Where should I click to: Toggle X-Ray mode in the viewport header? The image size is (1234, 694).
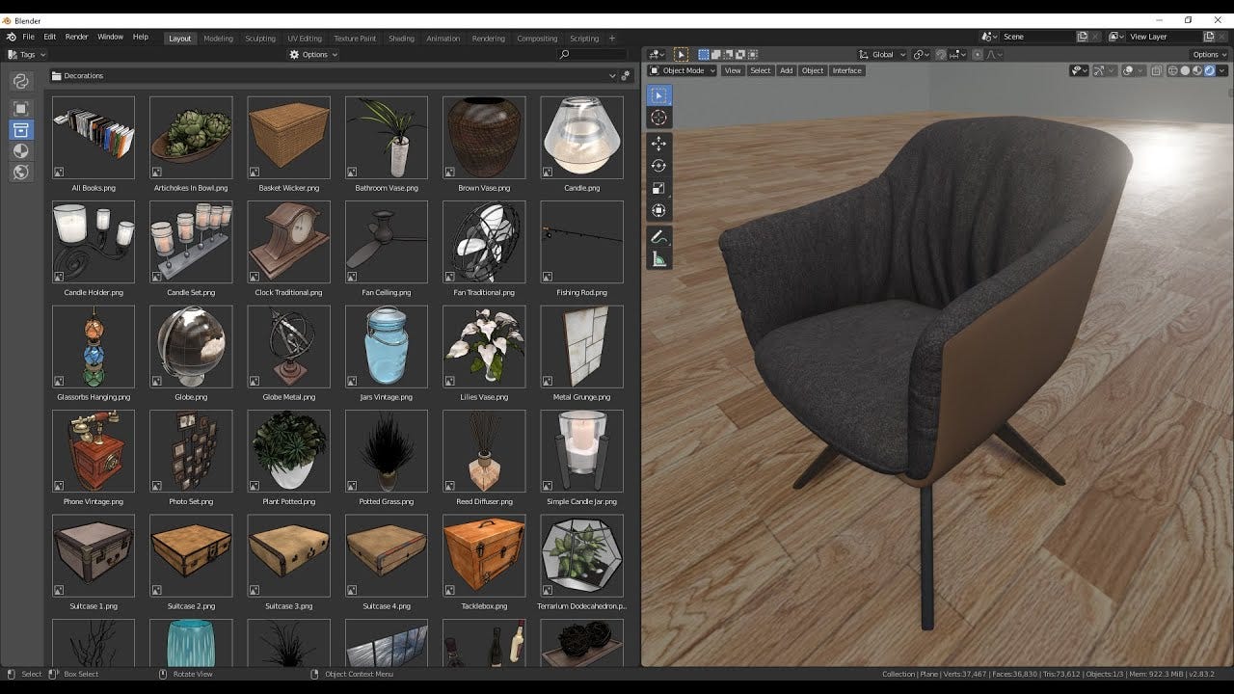pos(1156,70)
